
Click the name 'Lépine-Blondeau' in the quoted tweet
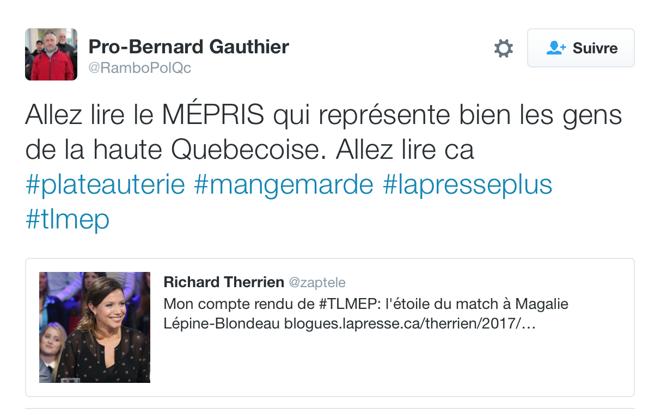click(222, 324)
